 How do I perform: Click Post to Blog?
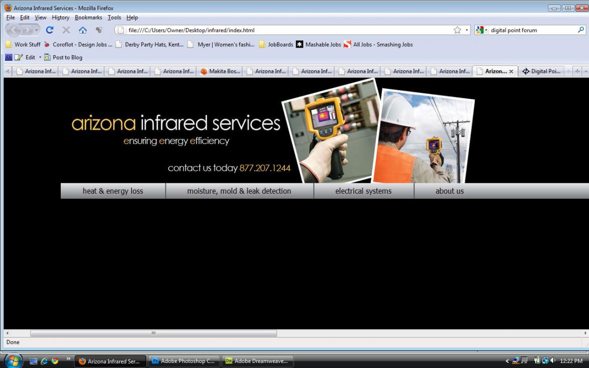tap(63, 57)
